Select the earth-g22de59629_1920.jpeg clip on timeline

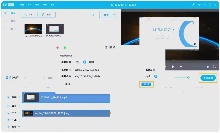click(x=66, y=113)
